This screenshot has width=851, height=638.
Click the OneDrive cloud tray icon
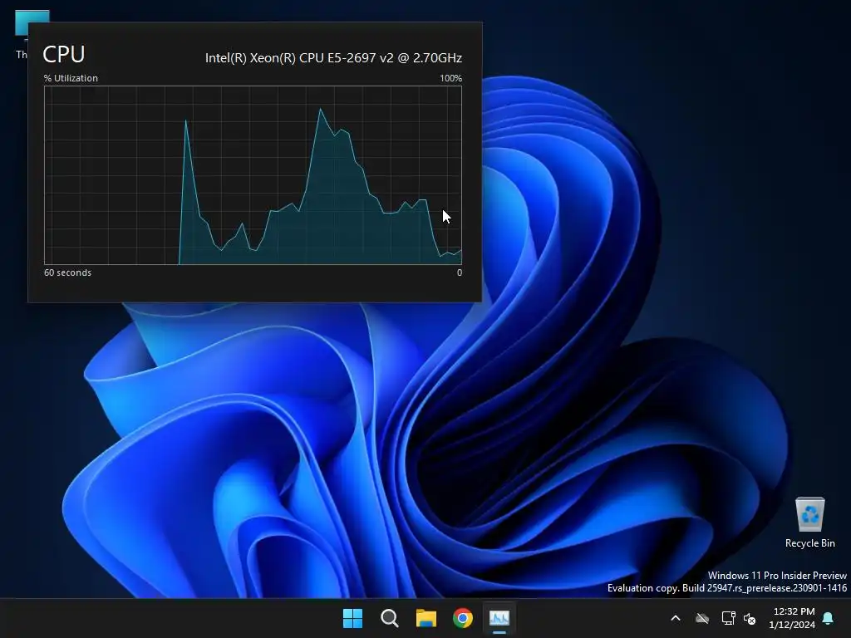click(x=702, y=618)
